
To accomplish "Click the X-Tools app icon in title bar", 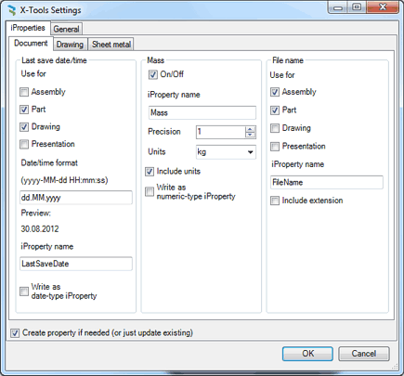I will (12, 10).
